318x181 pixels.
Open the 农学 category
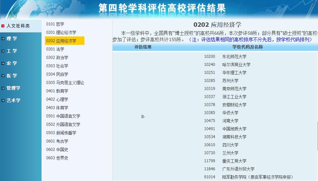(x=12, y=63)
